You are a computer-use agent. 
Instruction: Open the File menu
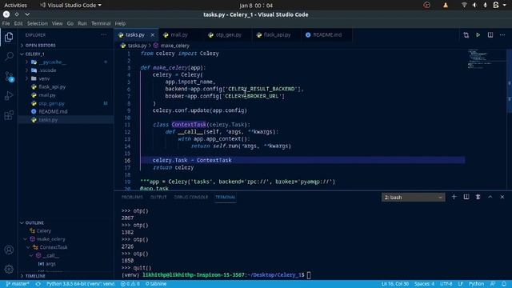tap(6, 23)
